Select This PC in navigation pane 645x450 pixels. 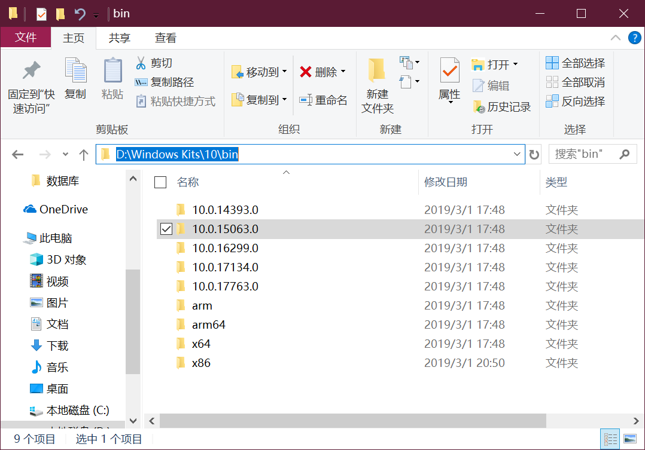[48, 238]
